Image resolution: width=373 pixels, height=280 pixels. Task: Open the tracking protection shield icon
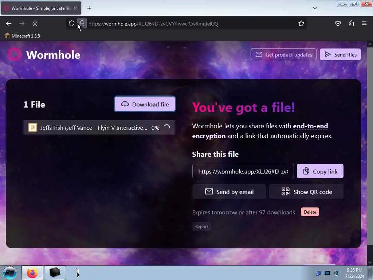click(x=72, y=23)
